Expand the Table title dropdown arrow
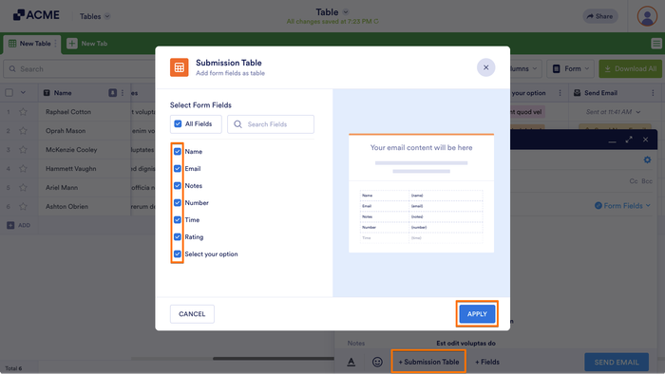The width and height of the screenshot is (665, 374). tap(346, 11)
